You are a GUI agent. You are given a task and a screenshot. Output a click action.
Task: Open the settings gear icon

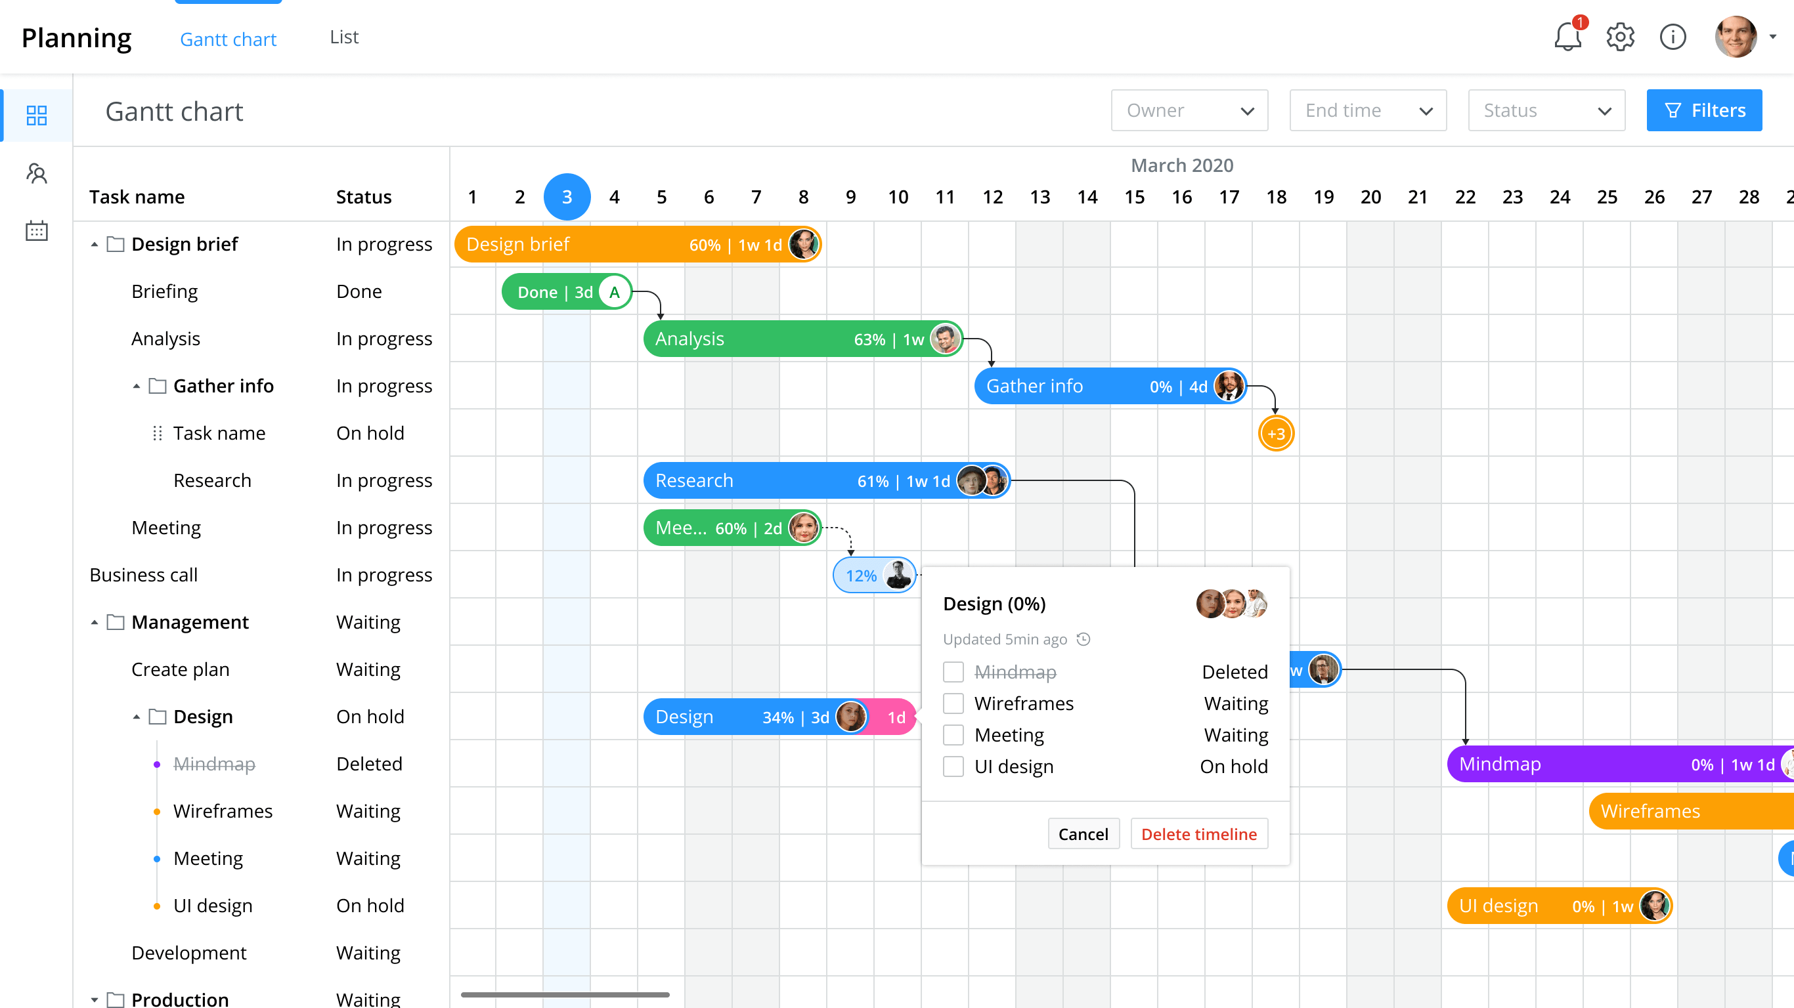[x=1620, y=37]
